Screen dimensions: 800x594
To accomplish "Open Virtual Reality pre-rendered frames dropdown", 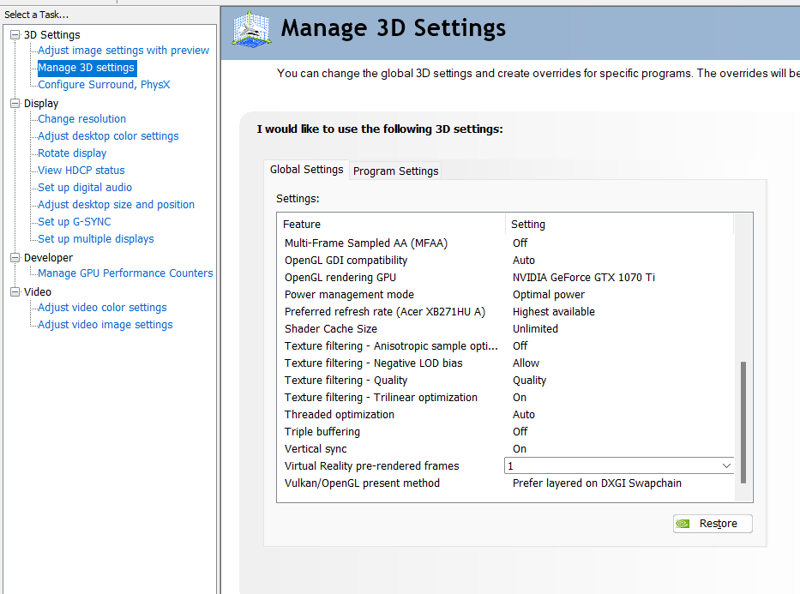I will tap(726, 466).
